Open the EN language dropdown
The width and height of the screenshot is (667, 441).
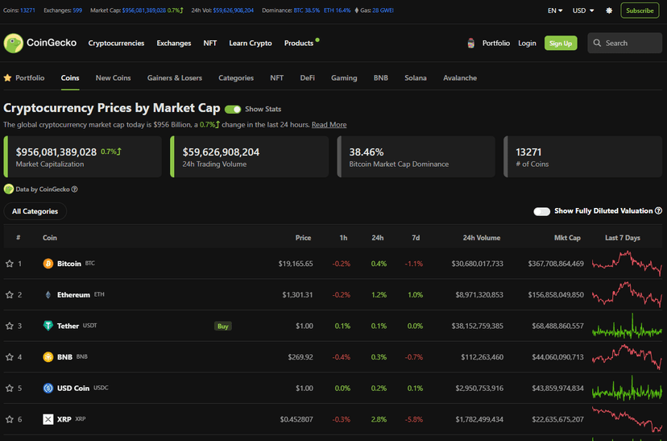(x=555, y=10)
